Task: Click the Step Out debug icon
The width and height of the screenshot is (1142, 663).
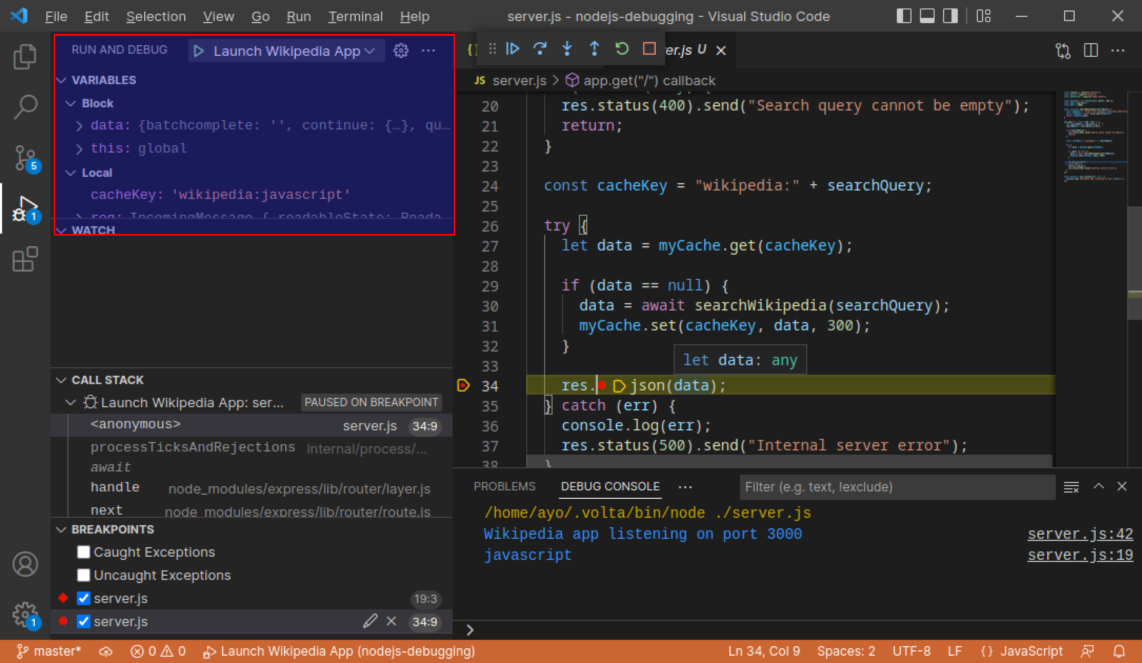Action: 594,49
